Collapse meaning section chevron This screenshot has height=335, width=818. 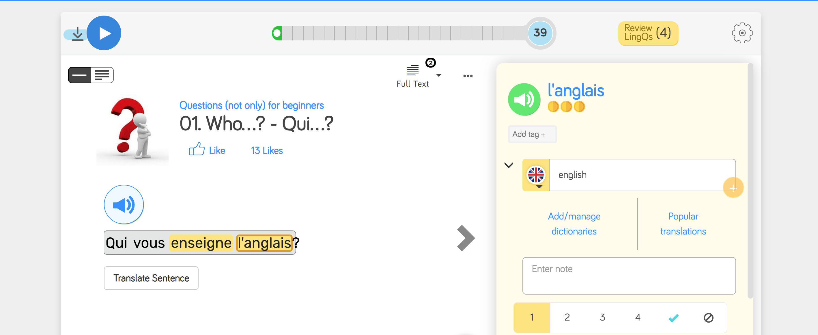pyautogui.click(x=508, y=165)
